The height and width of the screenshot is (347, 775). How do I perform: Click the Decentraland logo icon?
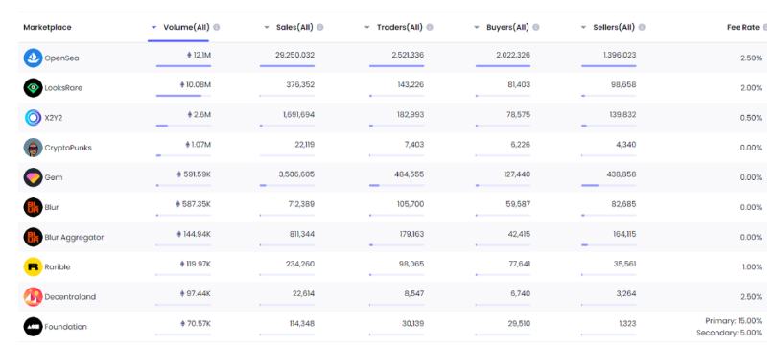coord(34,296)
